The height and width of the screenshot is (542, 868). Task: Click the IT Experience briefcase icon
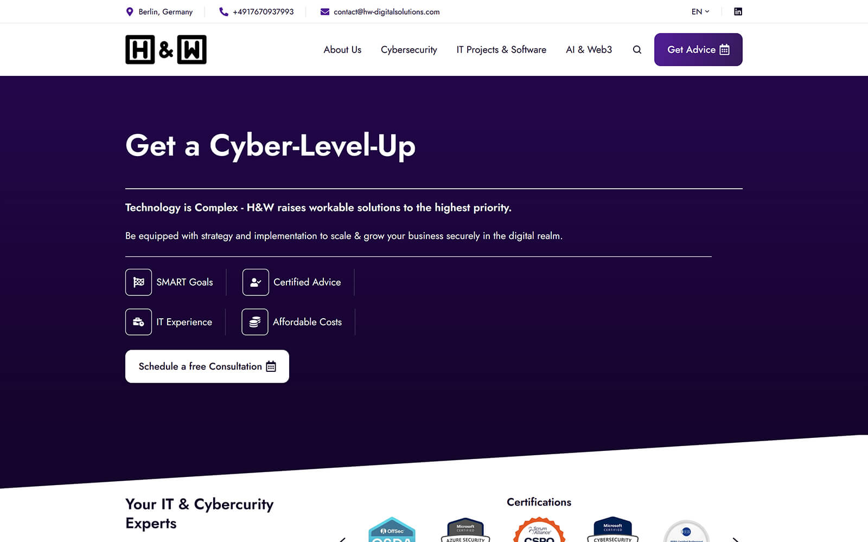(138, 322)
